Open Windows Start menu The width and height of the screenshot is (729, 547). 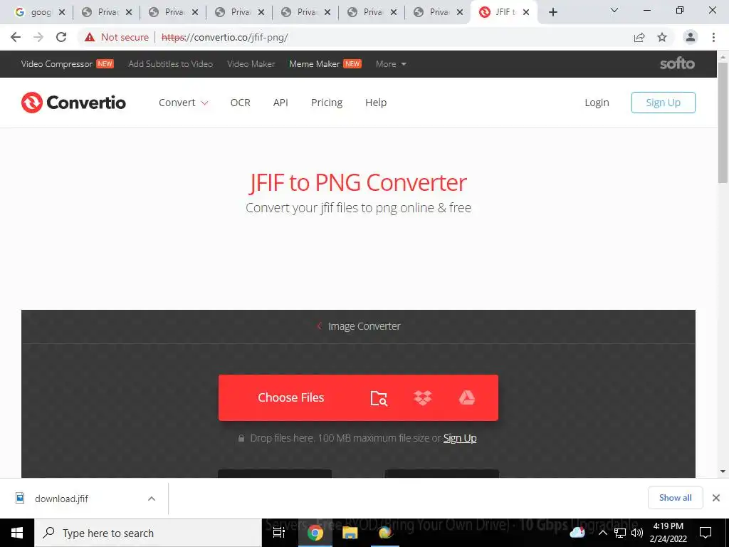[17, 533]
